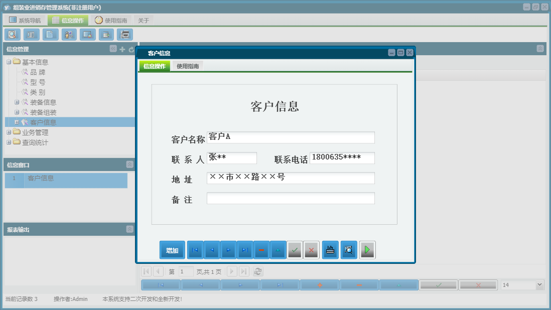The height and width of the screenshot is (310, 551).
Task: Collapse the right panel header arrow button
Action: point(540,49)
